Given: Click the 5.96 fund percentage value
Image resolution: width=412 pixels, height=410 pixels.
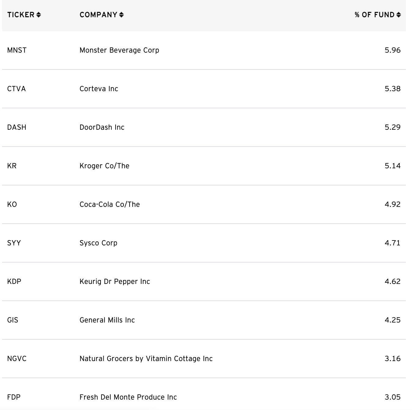Looking at the screenshot, I should (x=392, y=50).
